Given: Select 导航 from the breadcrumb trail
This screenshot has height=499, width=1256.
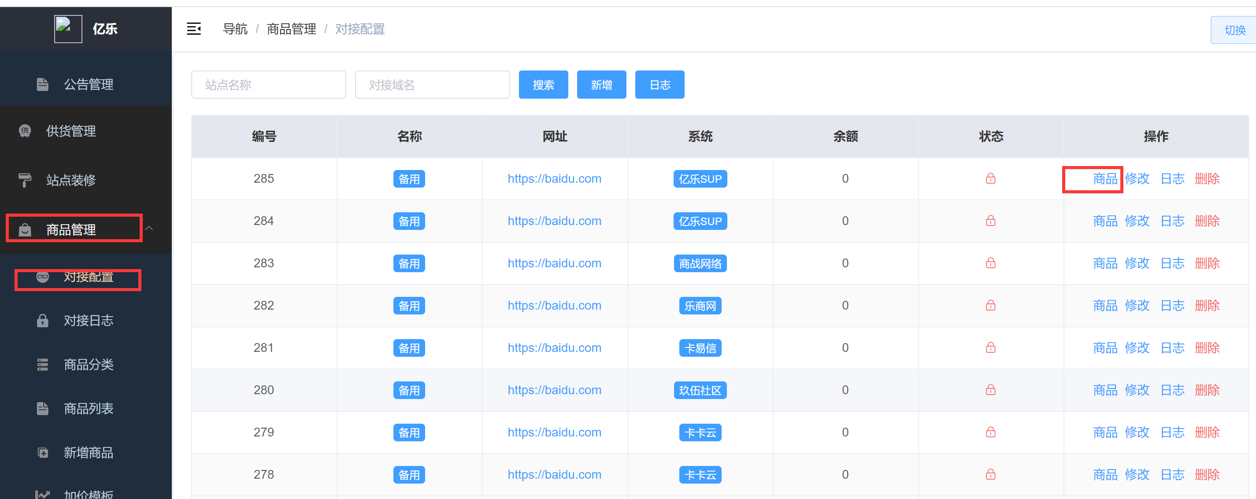Looking at the screenshot, I should 235,29.
